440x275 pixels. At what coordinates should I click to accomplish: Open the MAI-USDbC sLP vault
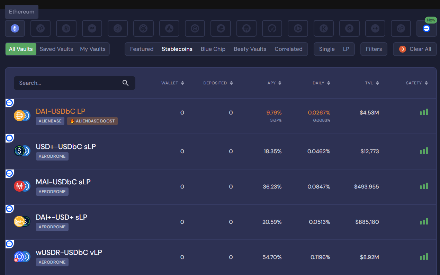(63, 182)
